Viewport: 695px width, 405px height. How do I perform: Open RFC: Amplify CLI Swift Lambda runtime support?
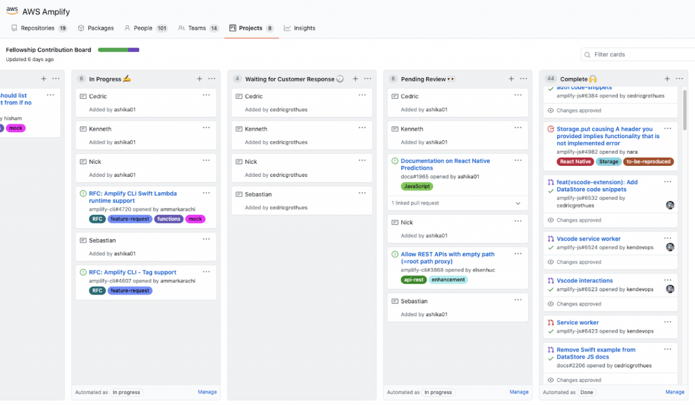click(x=133, y=197)
